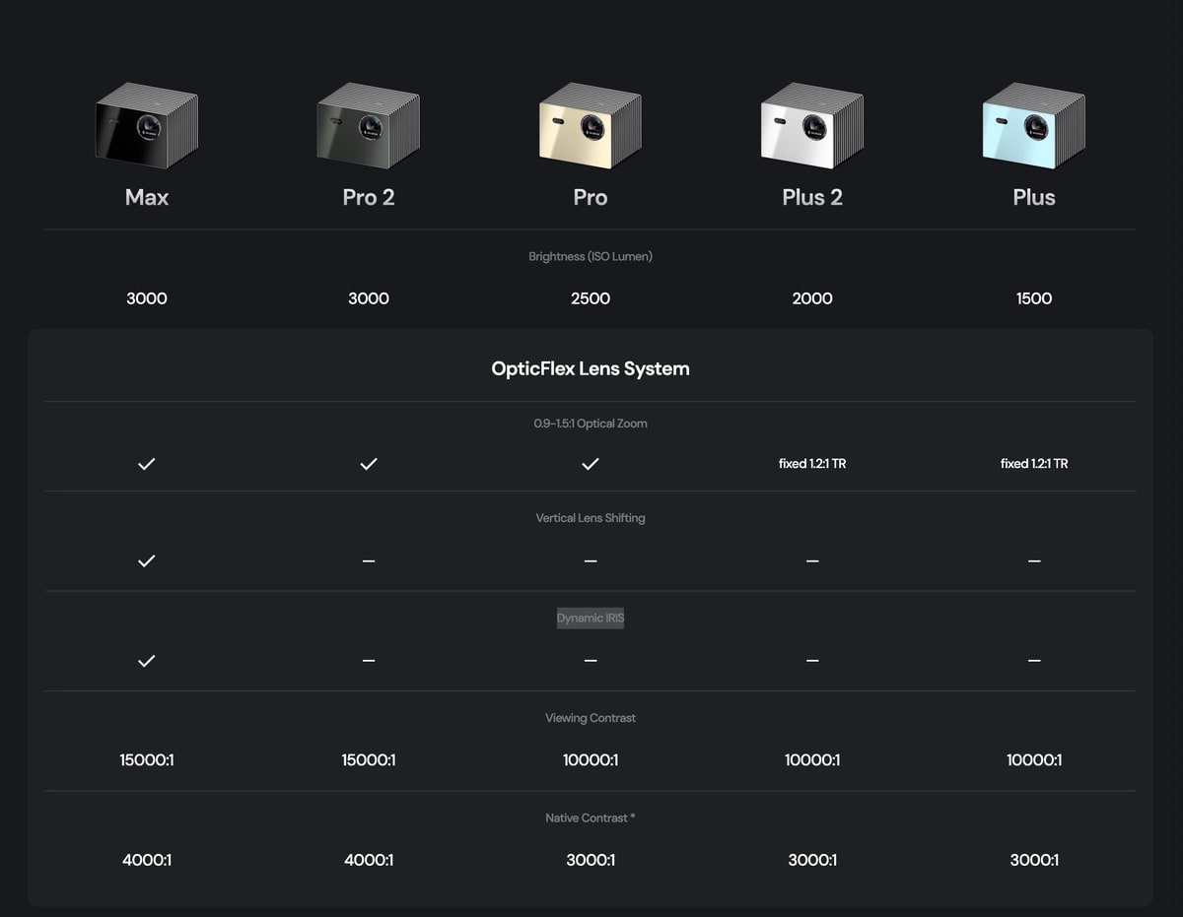The height and width of the screenshot is (917, 1183).
Task: Click the Dynamic IRIS dash for Pro 2
Action: point(369,661)
